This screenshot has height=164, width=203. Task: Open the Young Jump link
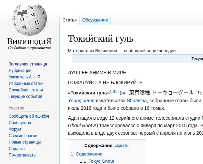click(81, 101)
